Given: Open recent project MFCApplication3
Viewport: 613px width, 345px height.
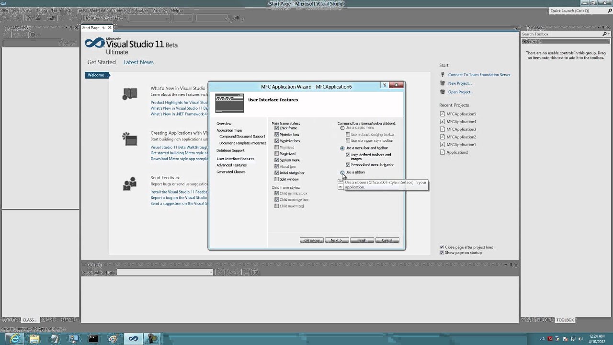Looking at the screenshot, I should coord(461,129).
